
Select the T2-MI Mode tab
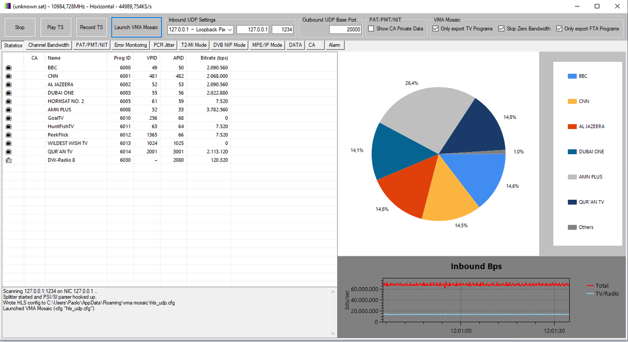point(194,45)
